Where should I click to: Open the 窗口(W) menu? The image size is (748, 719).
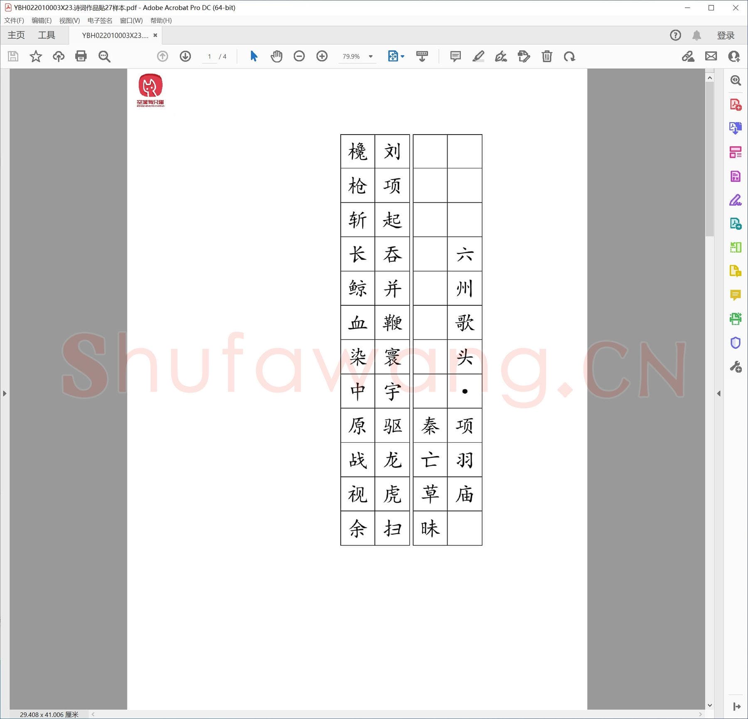(x=131, y=20)
